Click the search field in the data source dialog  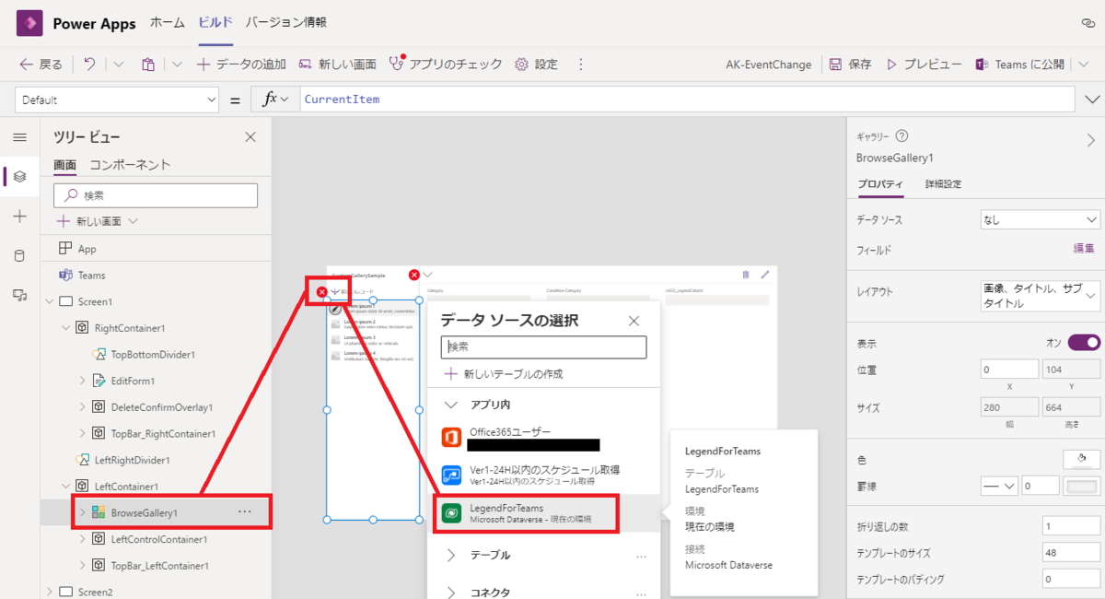click(x=543, y=346)
